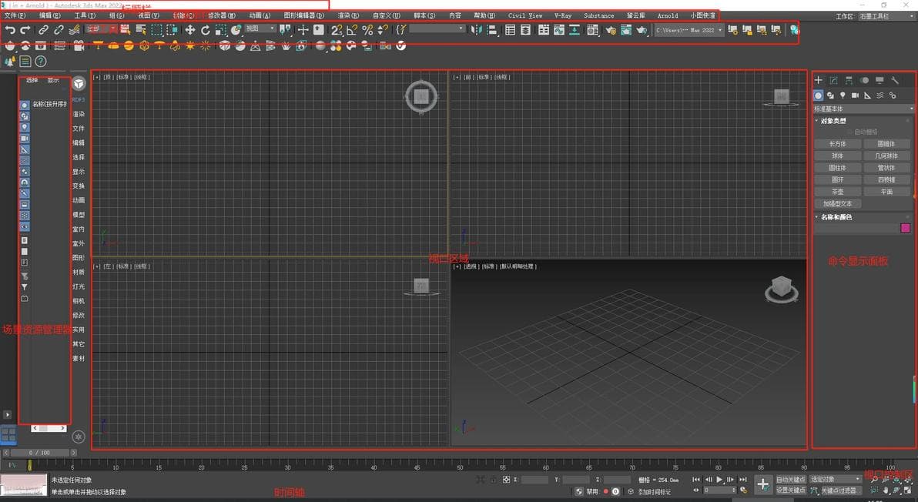Open the project path dropdown showing Max 2022
918x502 pixels.
[688, 30]
